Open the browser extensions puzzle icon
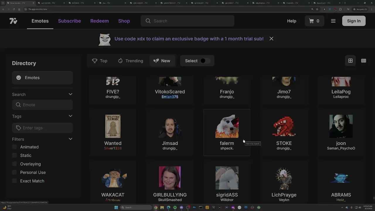Viewport: 375px width, 211px height. pos(340,9)
